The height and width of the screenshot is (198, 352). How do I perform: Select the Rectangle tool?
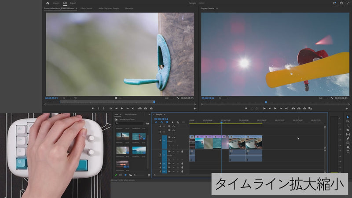[x=348, y=143]
